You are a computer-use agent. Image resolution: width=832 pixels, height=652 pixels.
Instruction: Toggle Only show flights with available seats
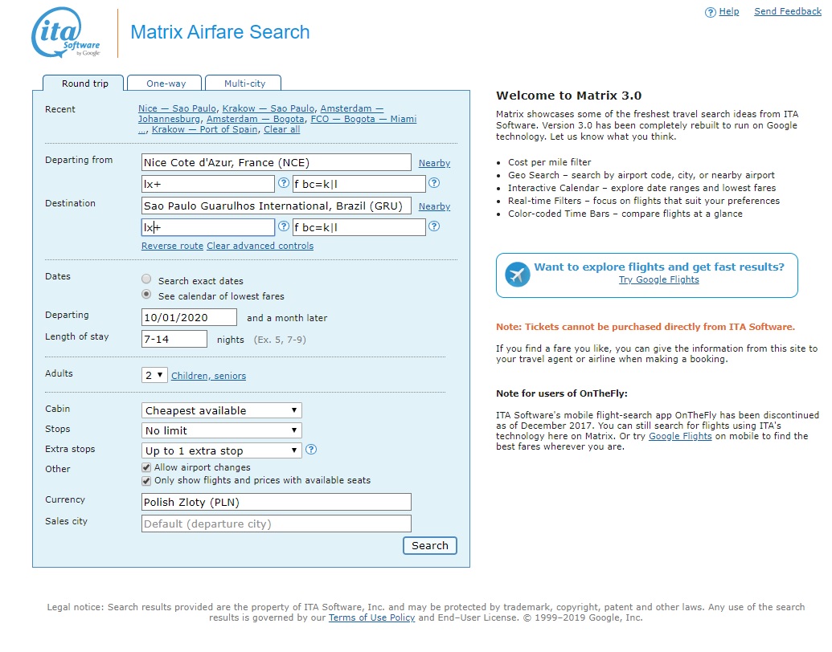point(146,481)
